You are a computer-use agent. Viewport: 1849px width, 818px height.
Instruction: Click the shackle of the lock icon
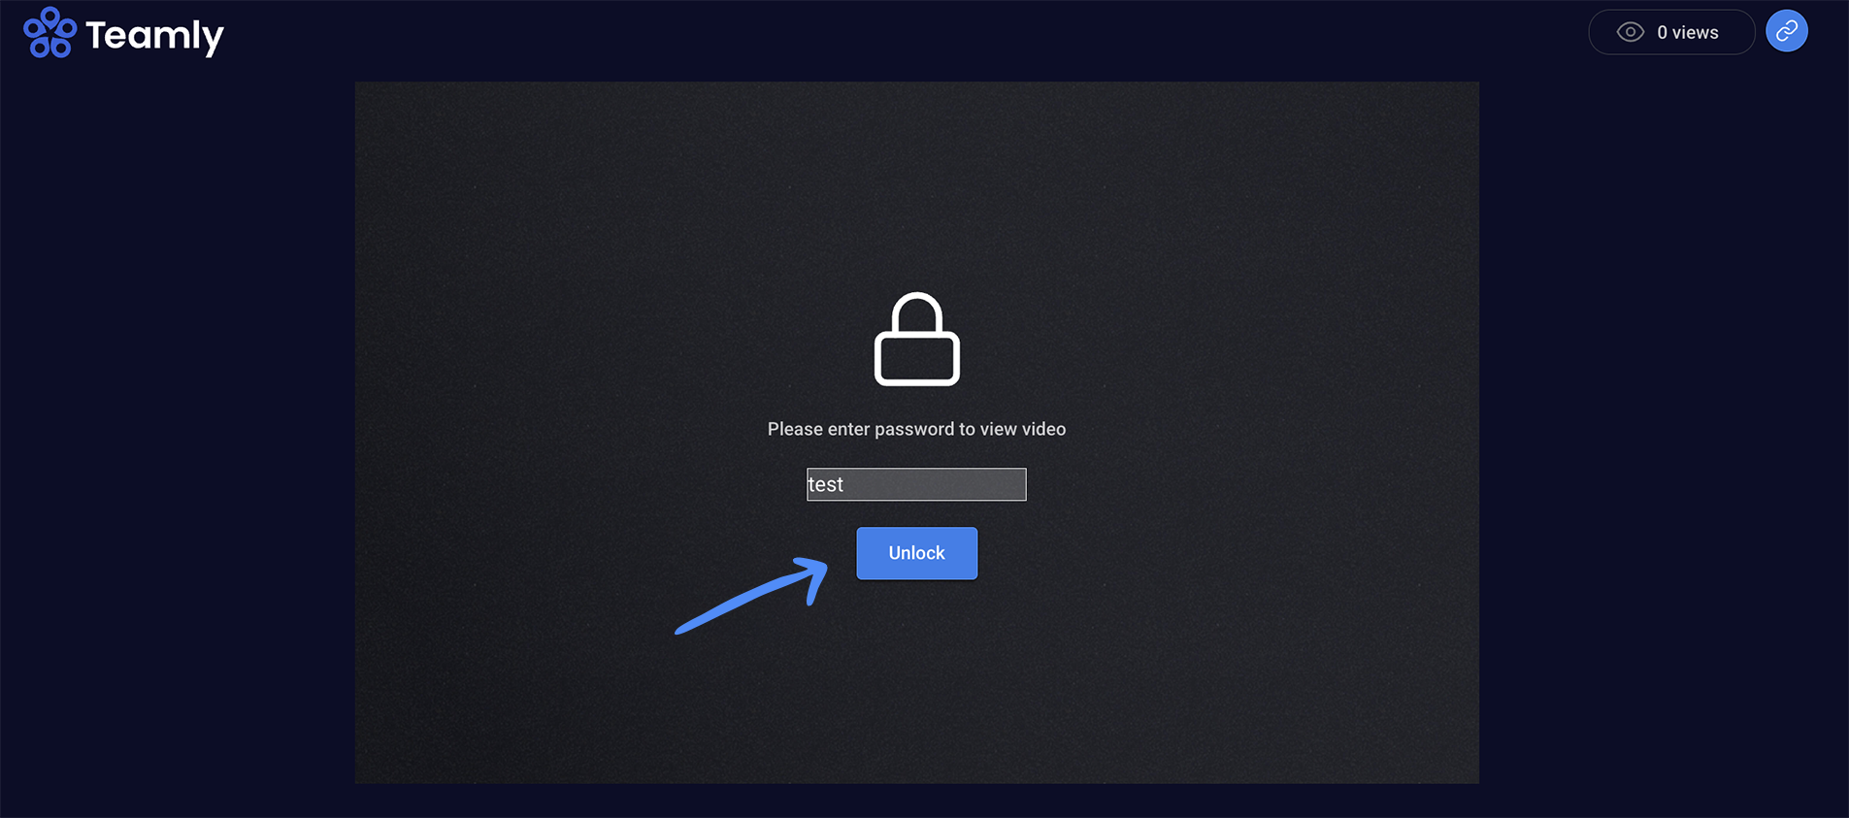tap(916, 312)
